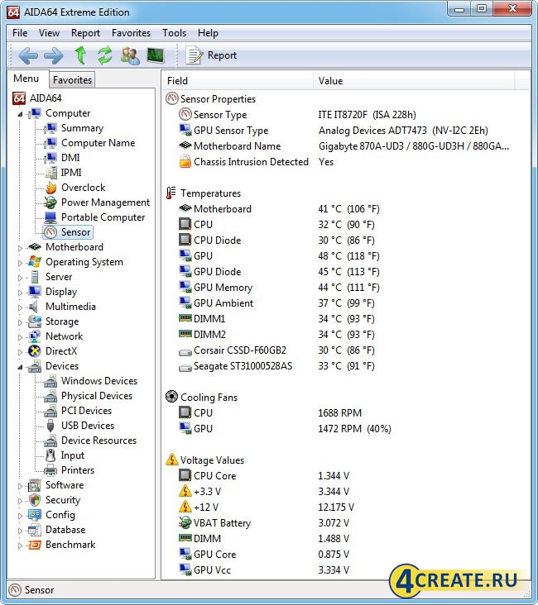The width and height of the screenshot is (538, 605).
Task: Click the Cooling Fans icon
Action: [171, 396]
